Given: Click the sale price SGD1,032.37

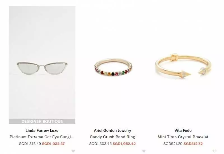Looking at the screenshot, I should [x=53, y=144].
